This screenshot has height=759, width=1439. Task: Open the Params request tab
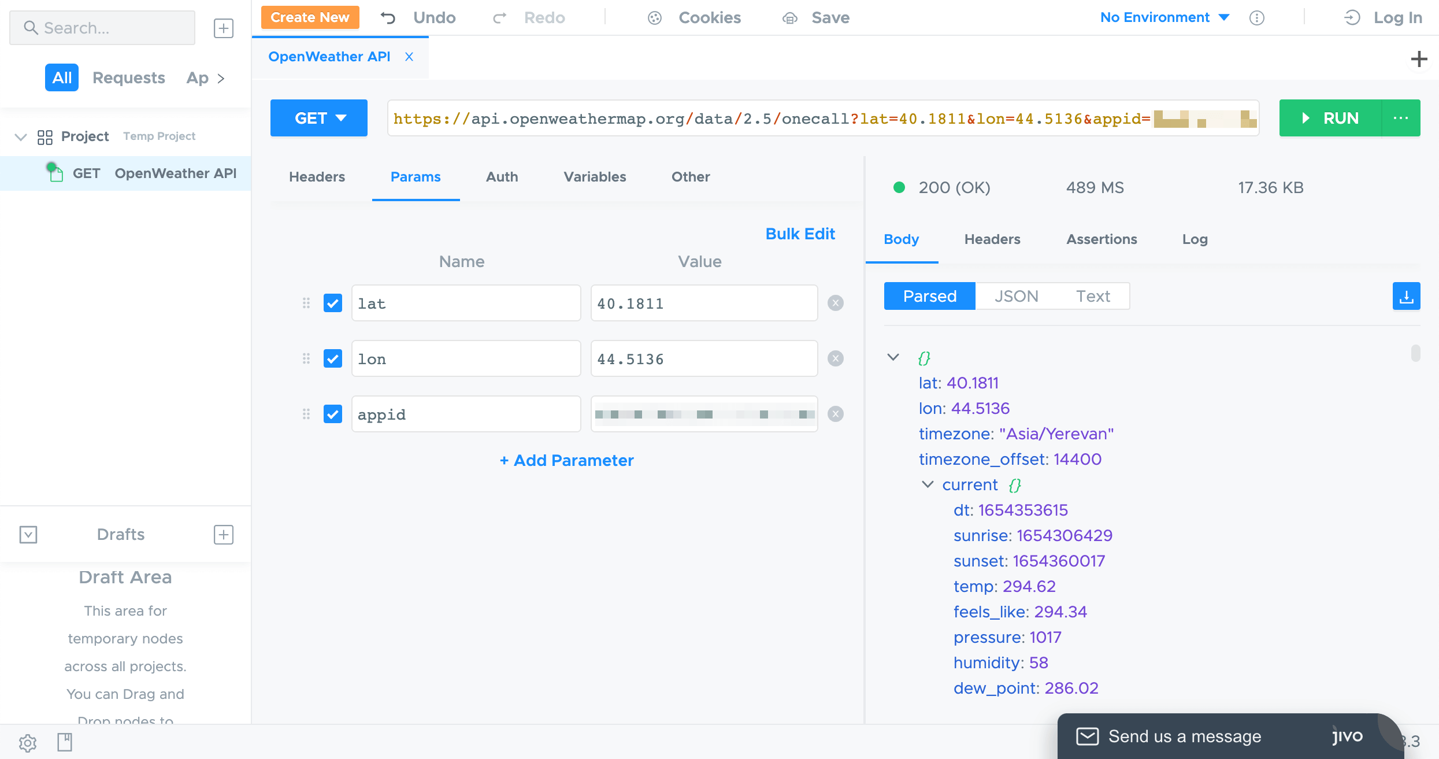tap(416, 177)
